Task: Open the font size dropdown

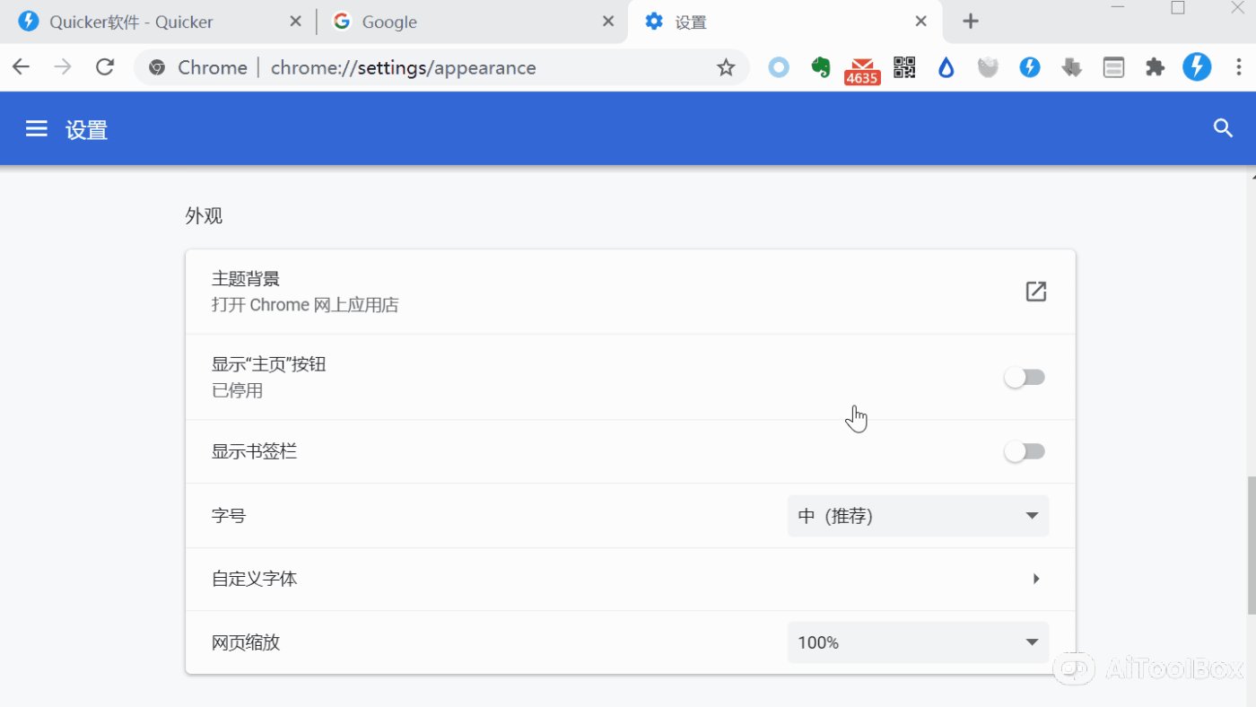Action: 917,516
